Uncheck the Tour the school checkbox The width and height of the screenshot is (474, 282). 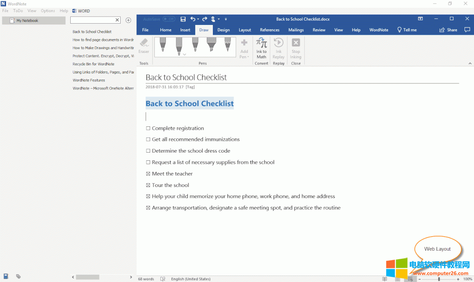point(148,185)
